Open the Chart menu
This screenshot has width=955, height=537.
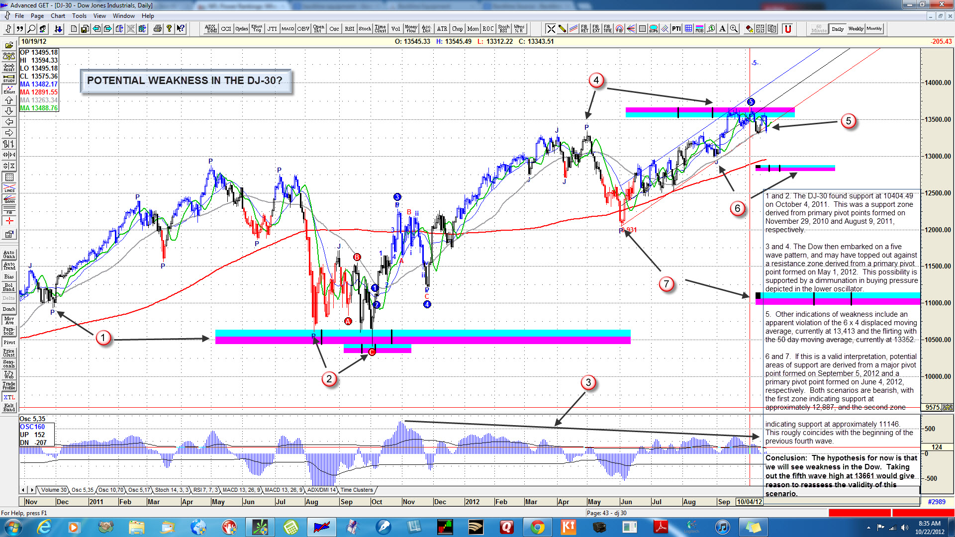58,16
